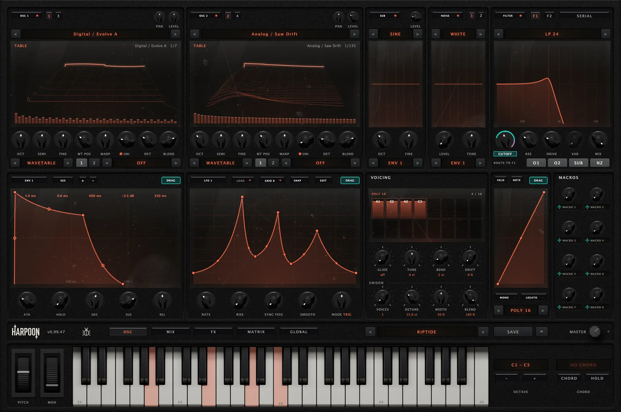This screenshot has height=412, width=621.
Task: Route SUB to filter F1
Action: pos(578,163)
